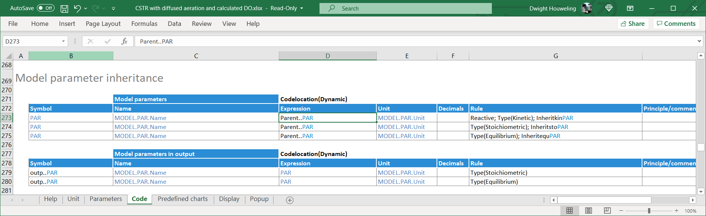Click the Normal view grid icon
This screenshot has width=706, height=216.
tap(570, 211)
